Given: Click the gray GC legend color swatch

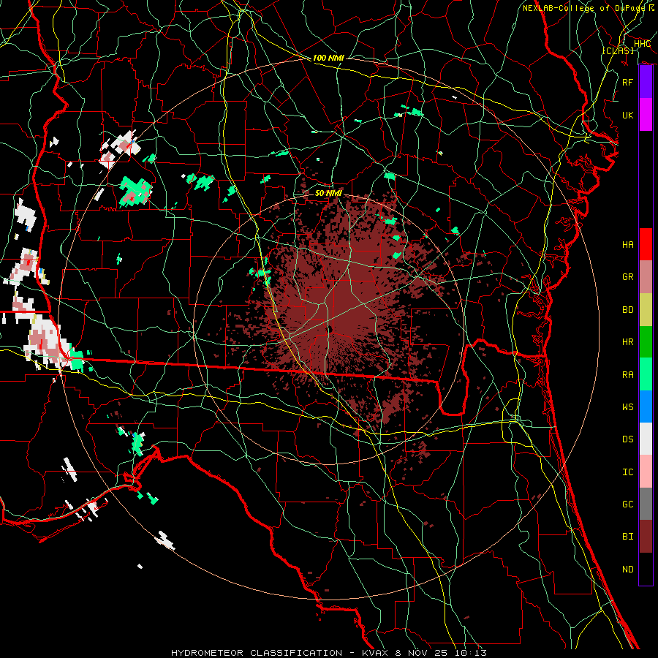Looking at the screenshot, I should (646, 504).
